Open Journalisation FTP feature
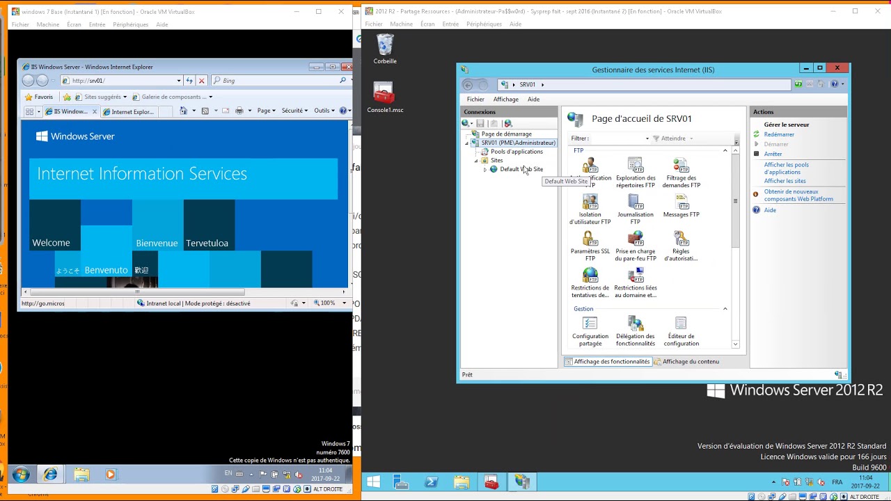This screenshot has height=501, width=891. [x=636, y=209]
